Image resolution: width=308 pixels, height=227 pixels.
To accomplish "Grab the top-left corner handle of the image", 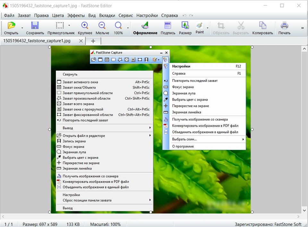I will [49, 47].
